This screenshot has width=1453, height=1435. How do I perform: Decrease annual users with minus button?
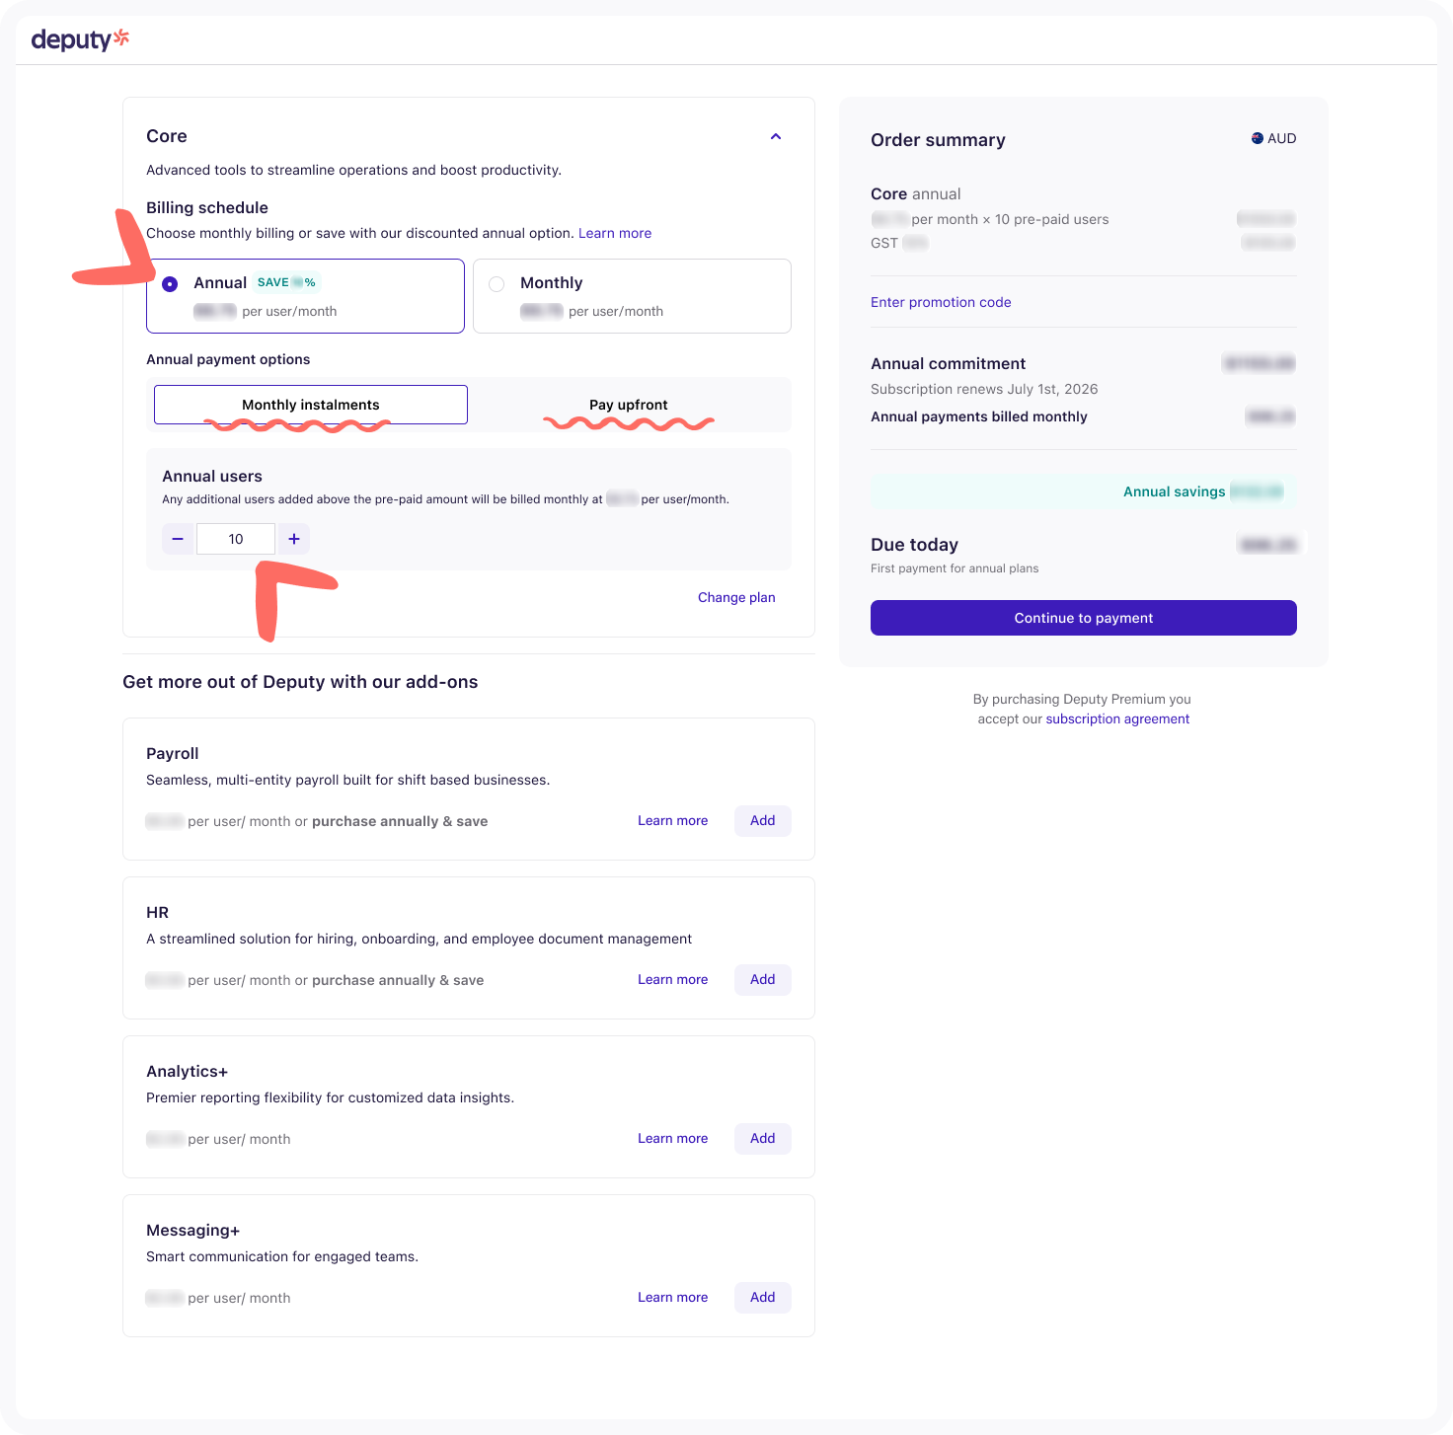pos(178,539)
